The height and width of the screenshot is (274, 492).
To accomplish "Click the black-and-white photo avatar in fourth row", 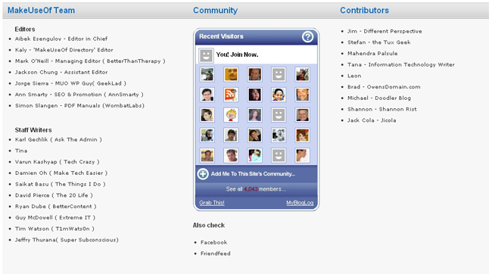I will pos(279,135).
